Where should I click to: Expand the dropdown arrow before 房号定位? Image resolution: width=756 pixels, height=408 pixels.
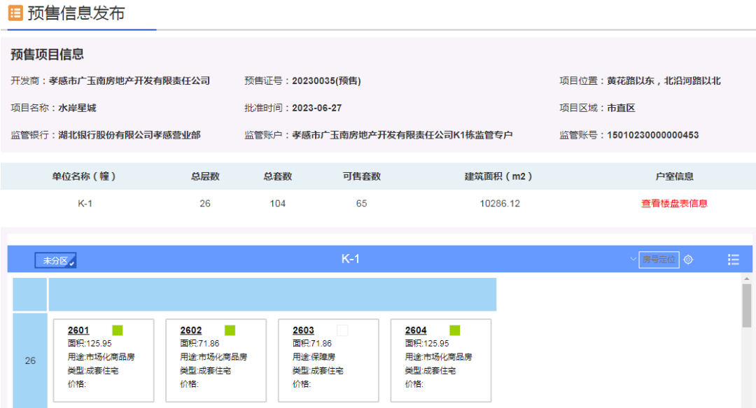point(632,260)
